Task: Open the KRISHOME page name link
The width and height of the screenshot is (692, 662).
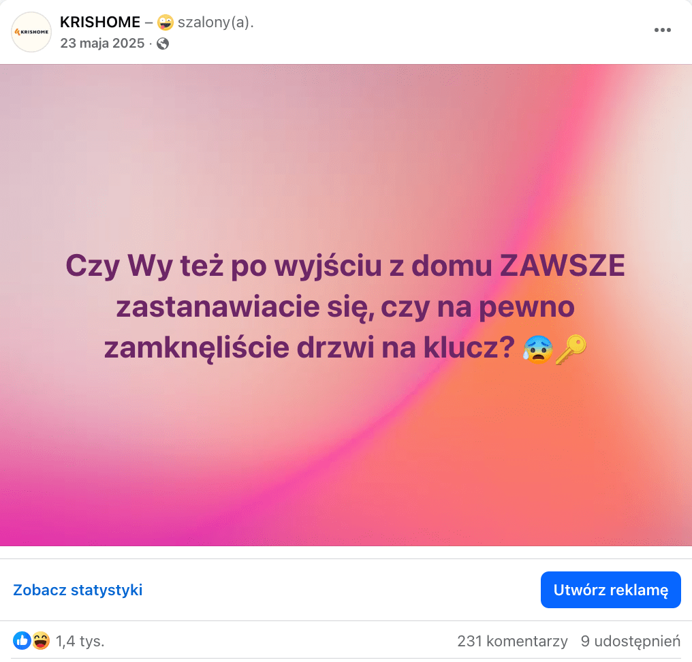Action: pos(99,22)
